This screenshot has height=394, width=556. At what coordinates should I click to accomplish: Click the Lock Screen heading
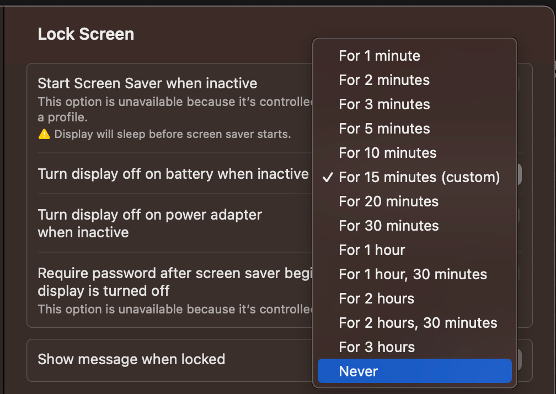point(86,34)
